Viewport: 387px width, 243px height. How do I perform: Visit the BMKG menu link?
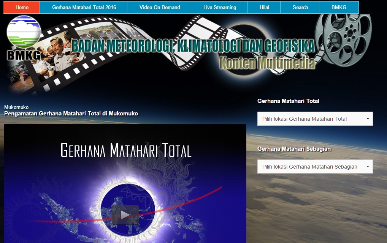tap(339, 7)
